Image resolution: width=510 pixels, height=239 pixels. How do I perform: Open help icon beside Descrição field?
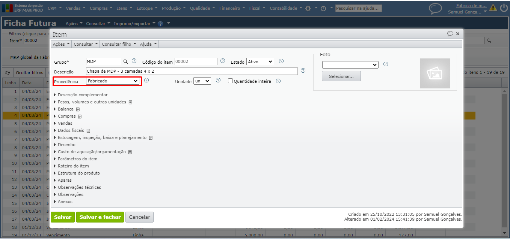pos(303,70)
